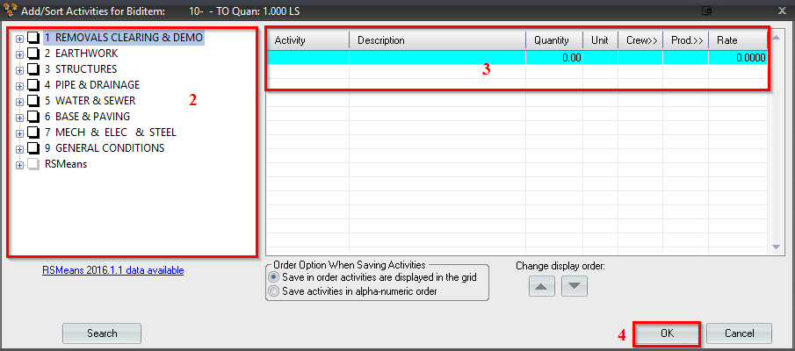Click the Prod.>> column header

[685, 40]
